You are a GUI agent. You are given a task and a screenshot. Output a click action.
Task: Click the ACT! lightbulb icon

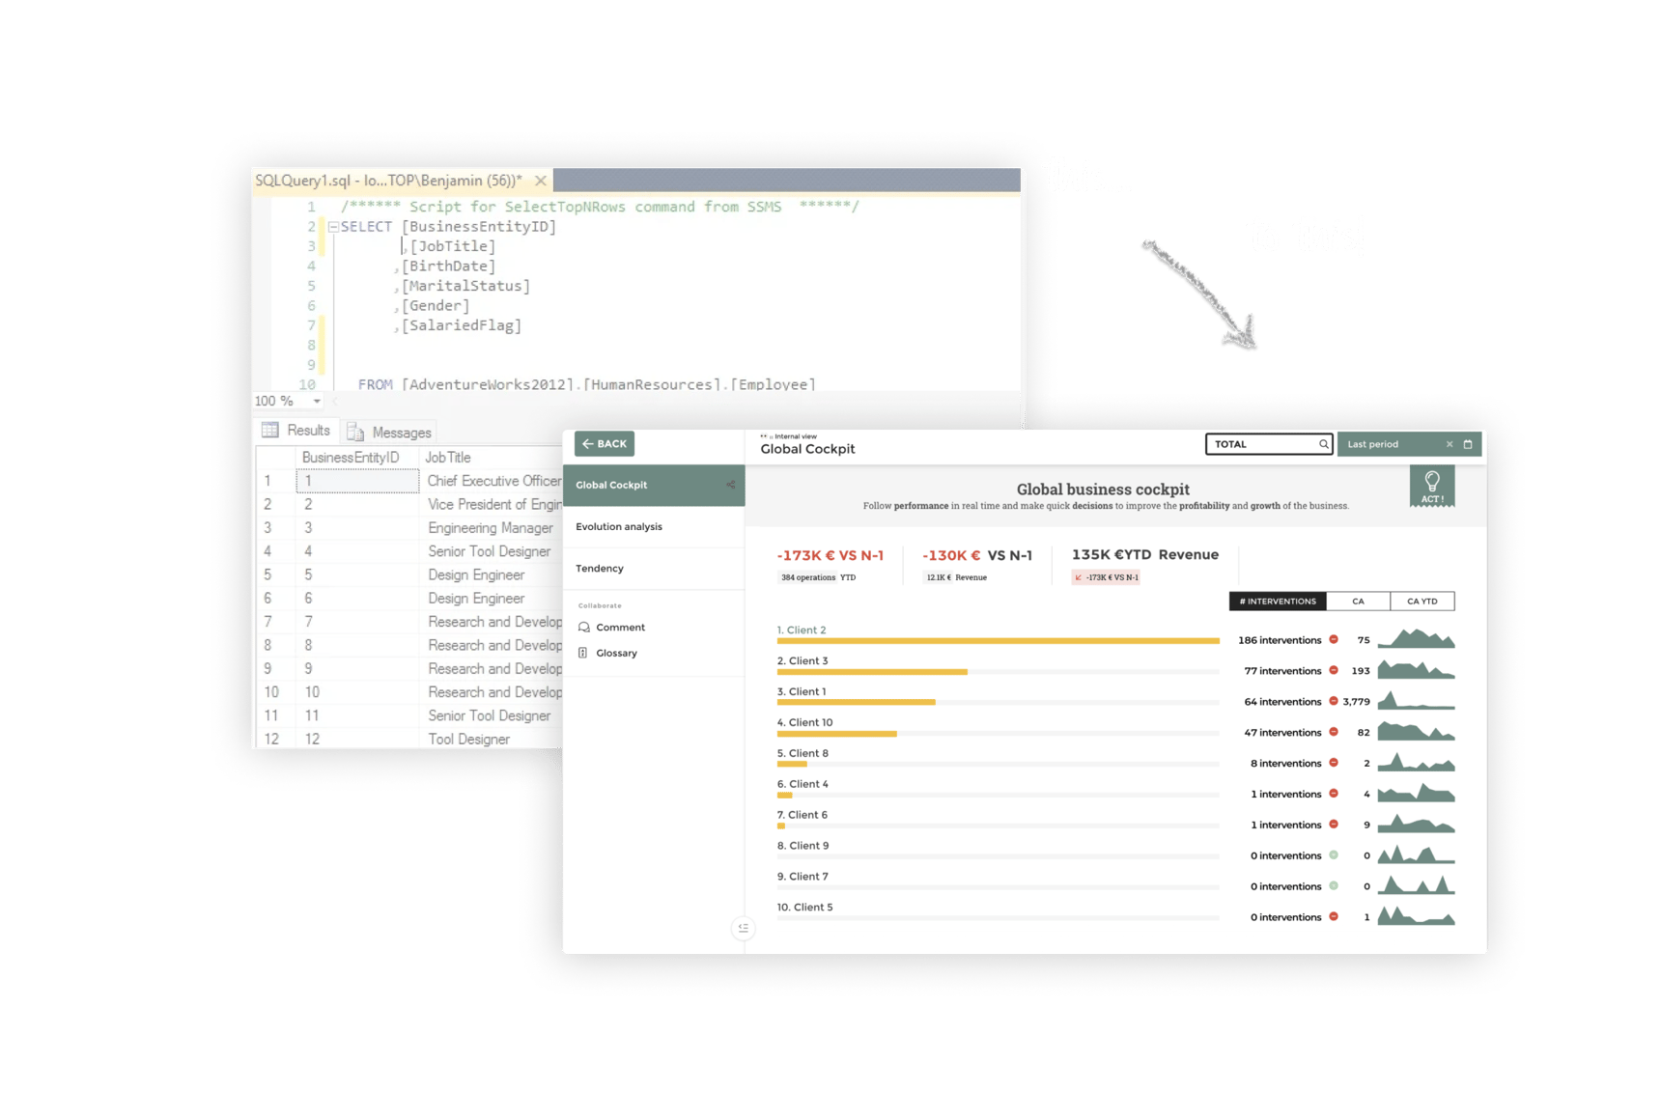pos(1431,486)
